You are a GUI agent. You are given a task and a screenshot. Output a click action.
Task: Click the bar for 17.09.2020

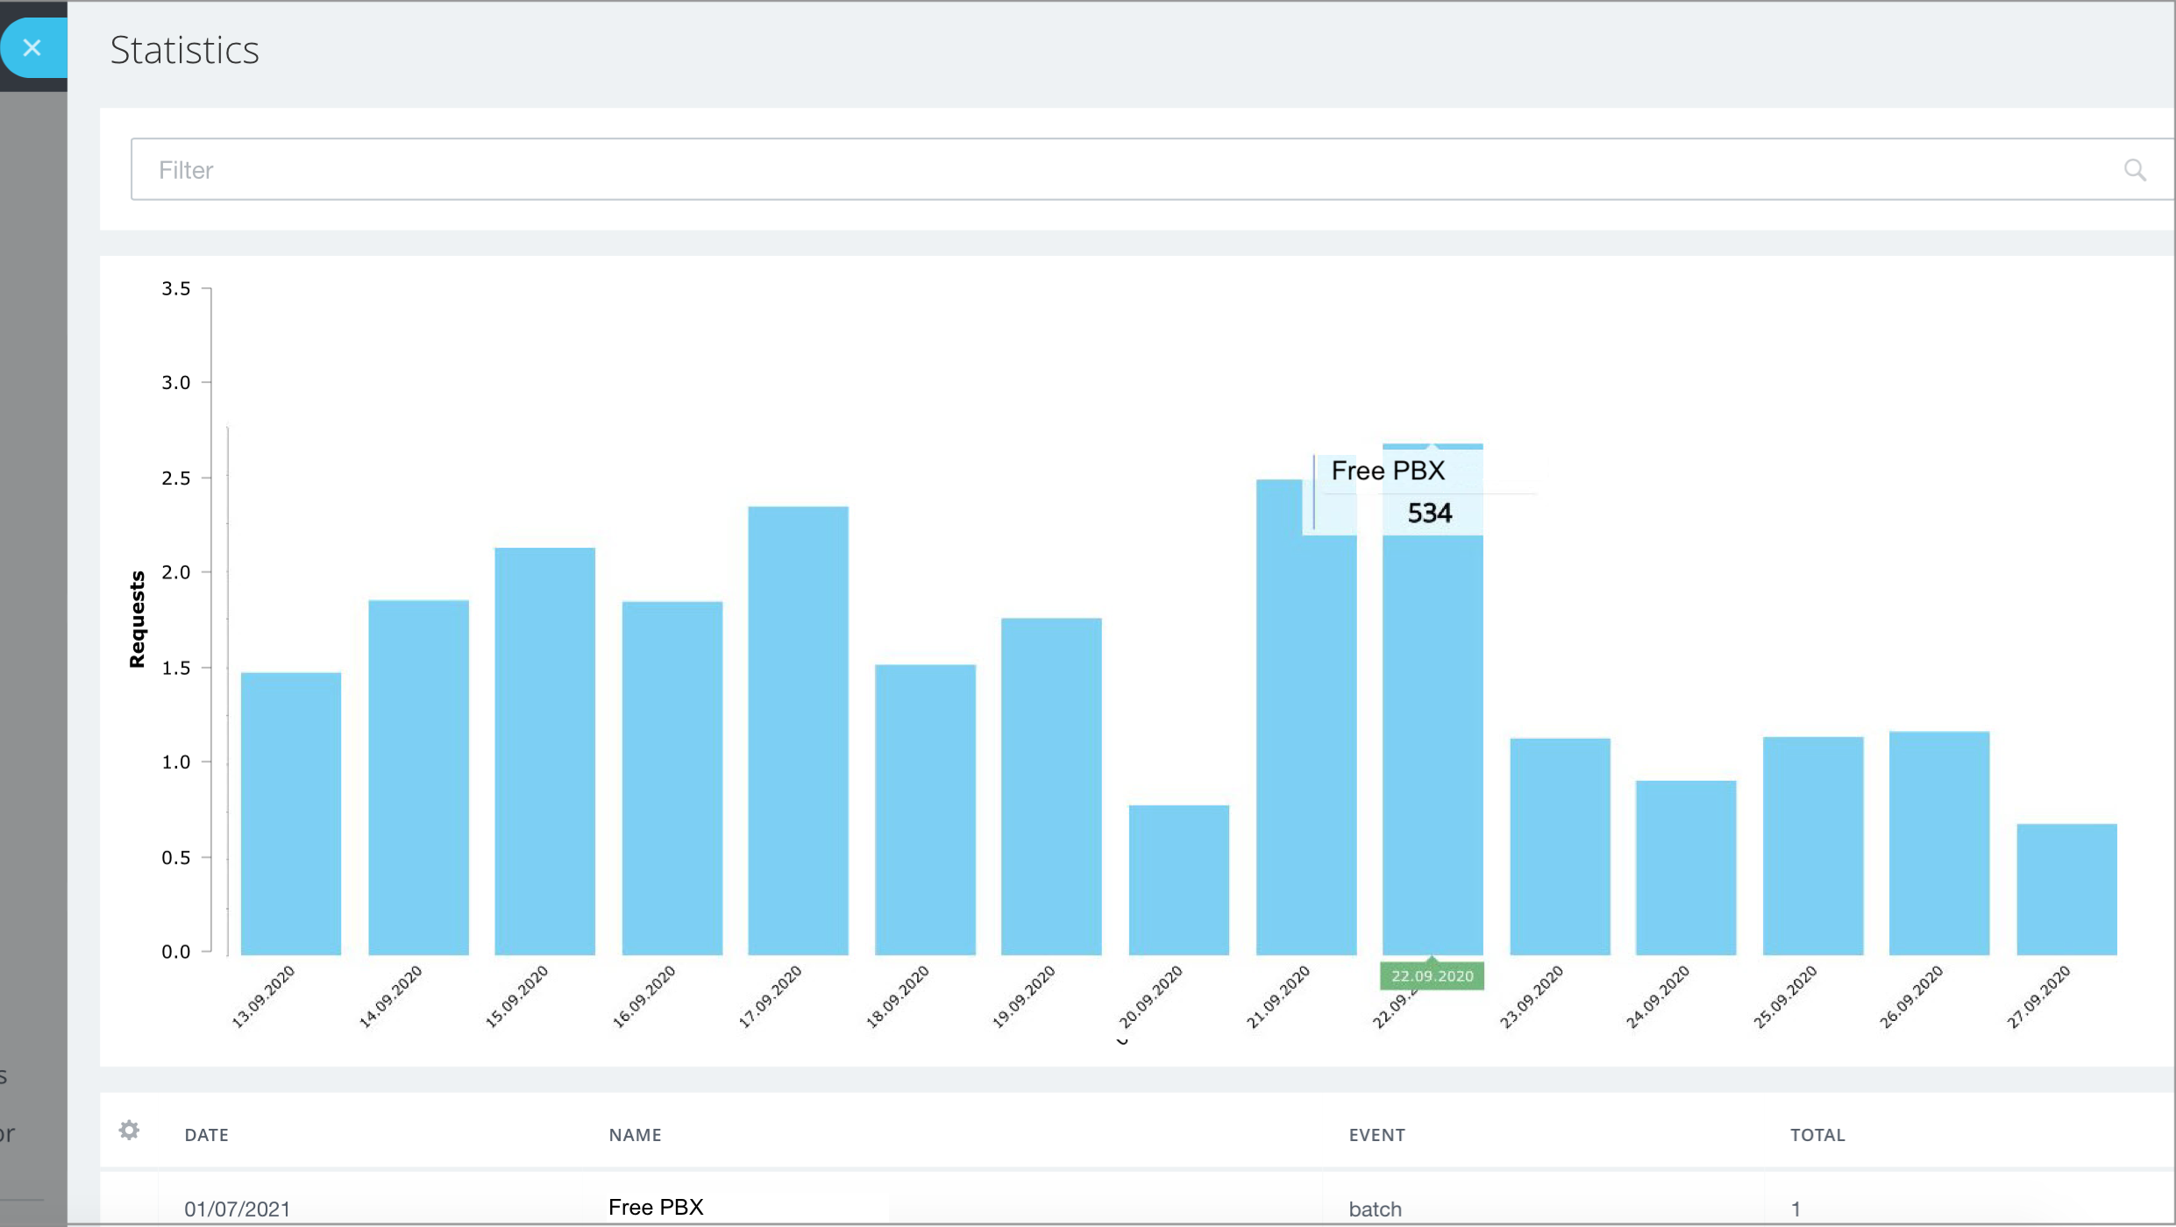(x=797, y=736)
